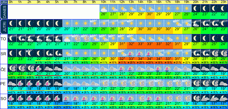This screenshot has height=109, width=228.
Task: Click the 34° temperature in SR at 14h
Action: tap(141, 59)
